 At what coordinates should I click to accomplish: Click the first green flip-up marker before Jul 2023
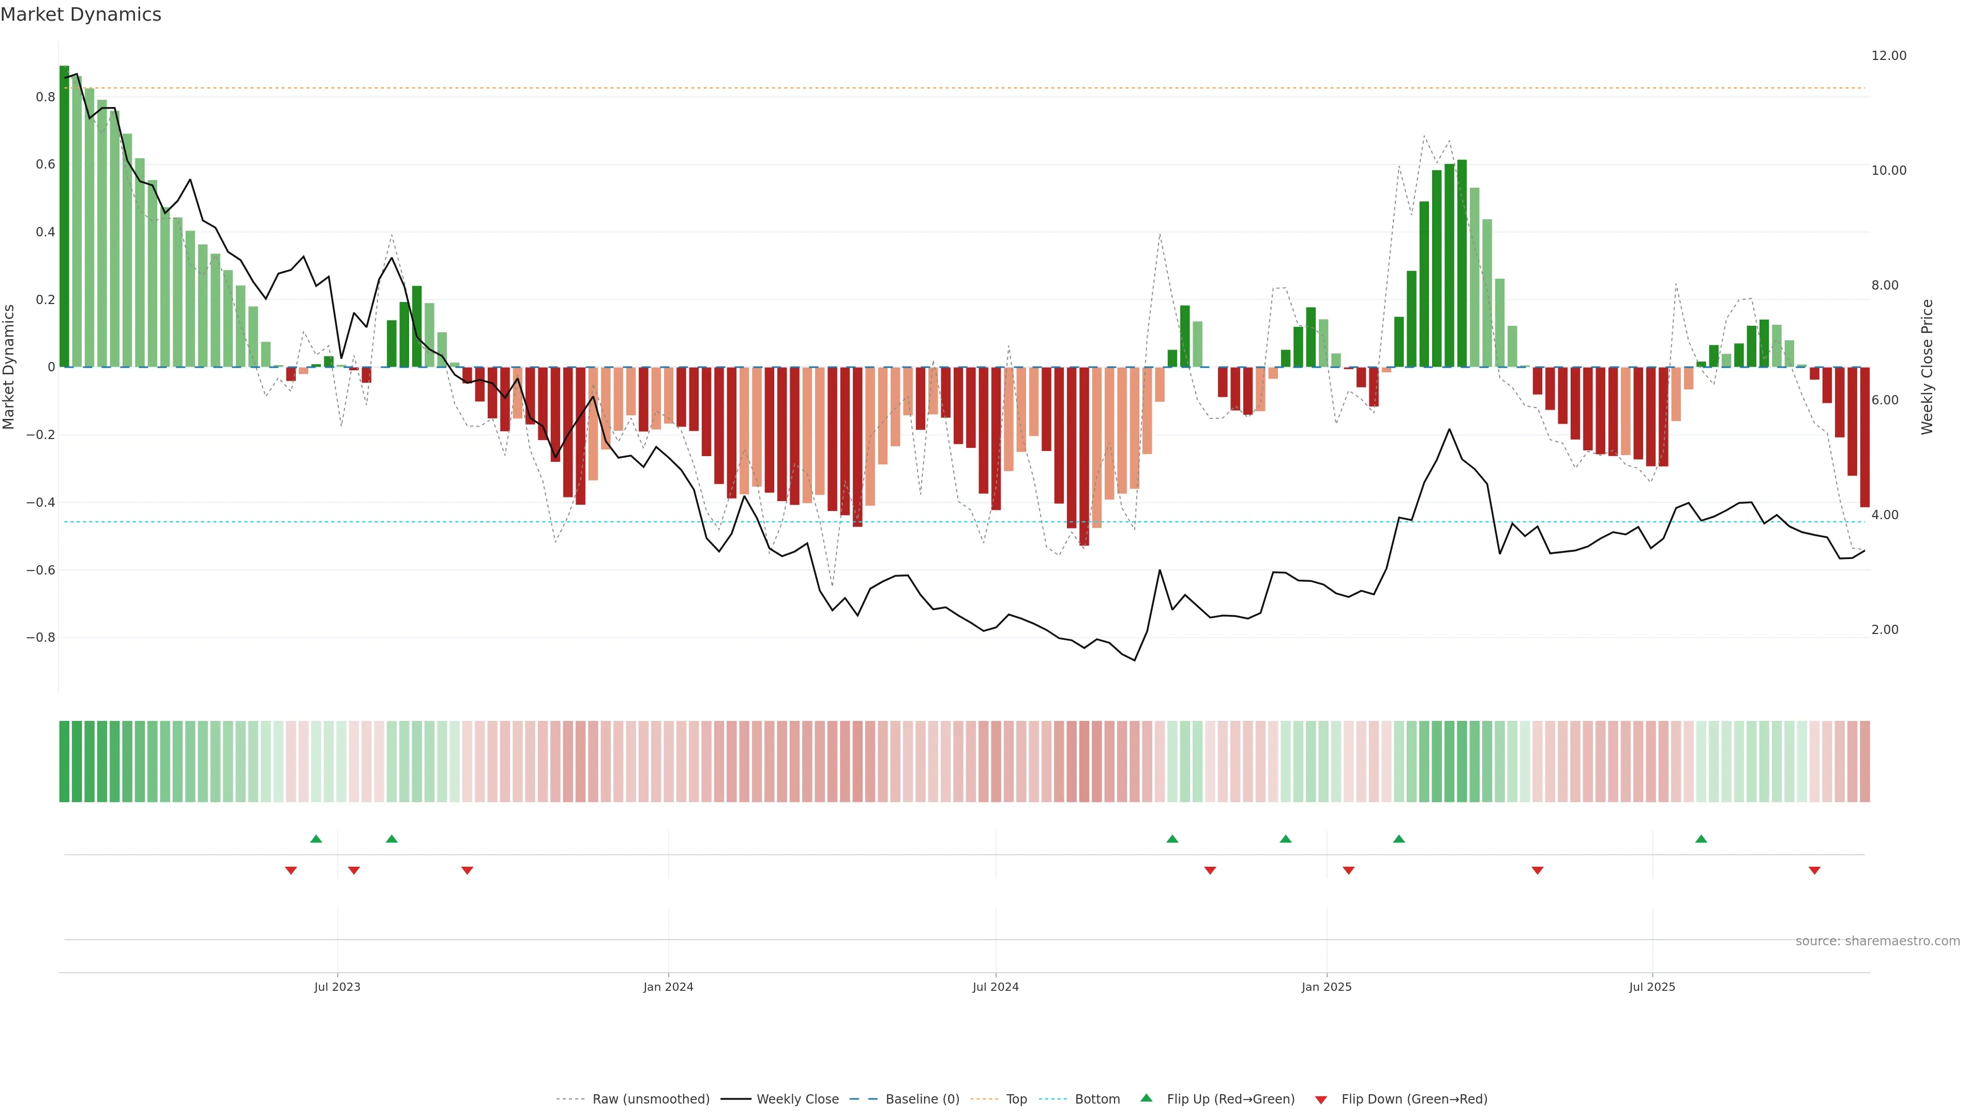pos(316,839)
